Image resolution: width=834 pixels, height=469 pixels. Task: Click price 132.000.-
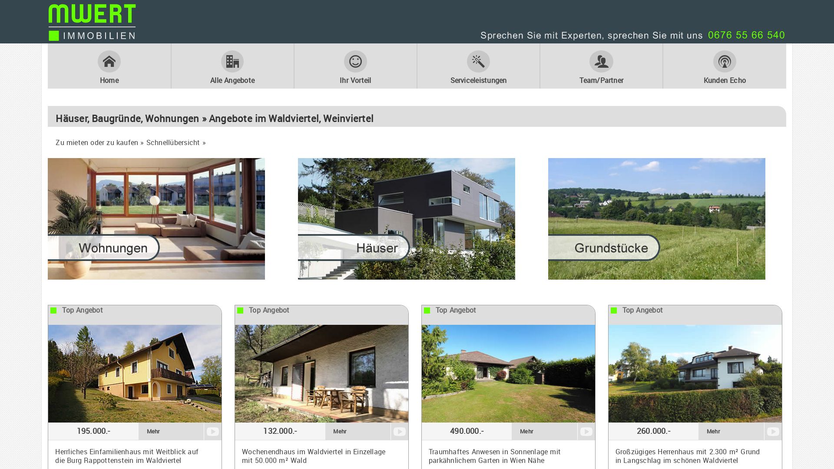click(280, 431)
